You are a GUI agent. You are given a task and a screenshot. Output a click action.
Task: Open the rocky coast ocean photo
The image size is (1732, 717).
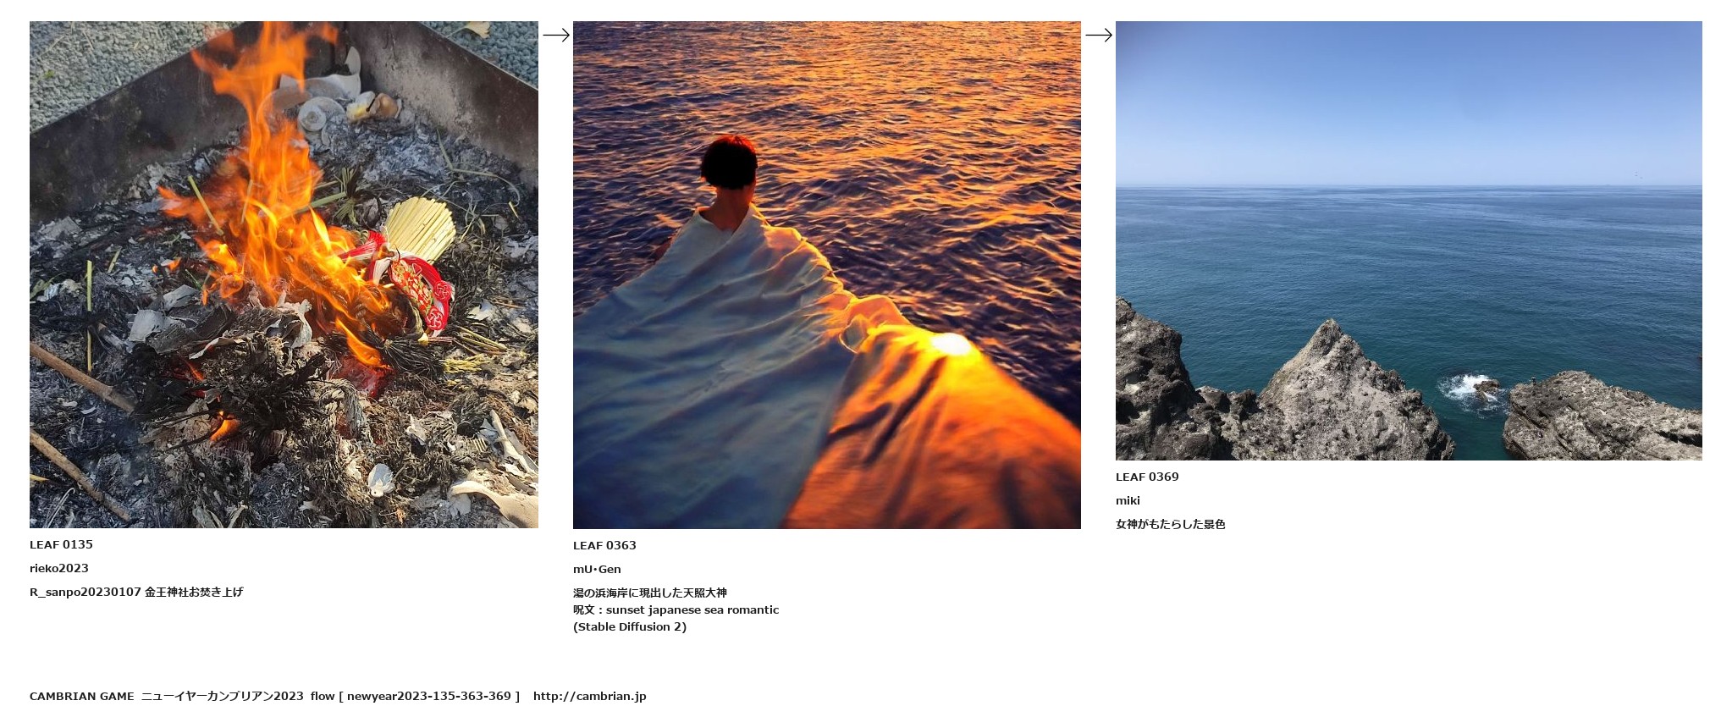coord(1409,240)
